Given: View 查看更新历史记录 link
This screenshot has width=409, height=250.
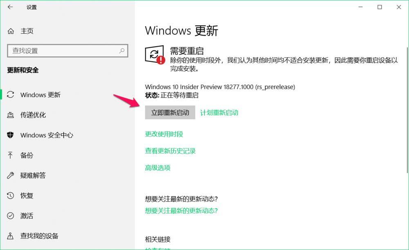Looking at the screenshot, I should click(x=170, y=151).
